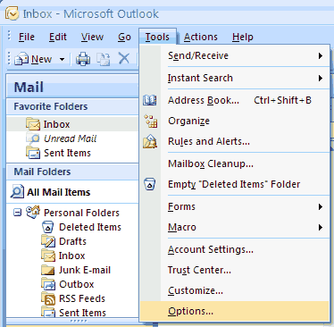Image resolution: width=334 pixels, height=327 pixels.
Task: Click the Mail pane title
Action: tap(29, 87)
